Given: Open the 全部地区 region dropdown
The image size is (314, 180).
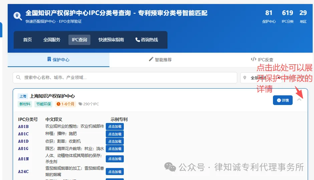Looking at the screenshot, I should pos(261,78).
